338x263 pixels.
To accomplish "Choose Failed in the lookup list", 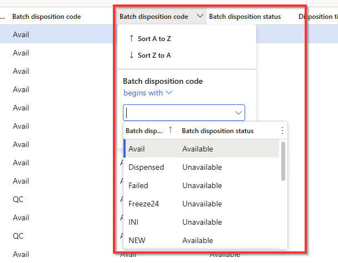I will coord(138,186).
